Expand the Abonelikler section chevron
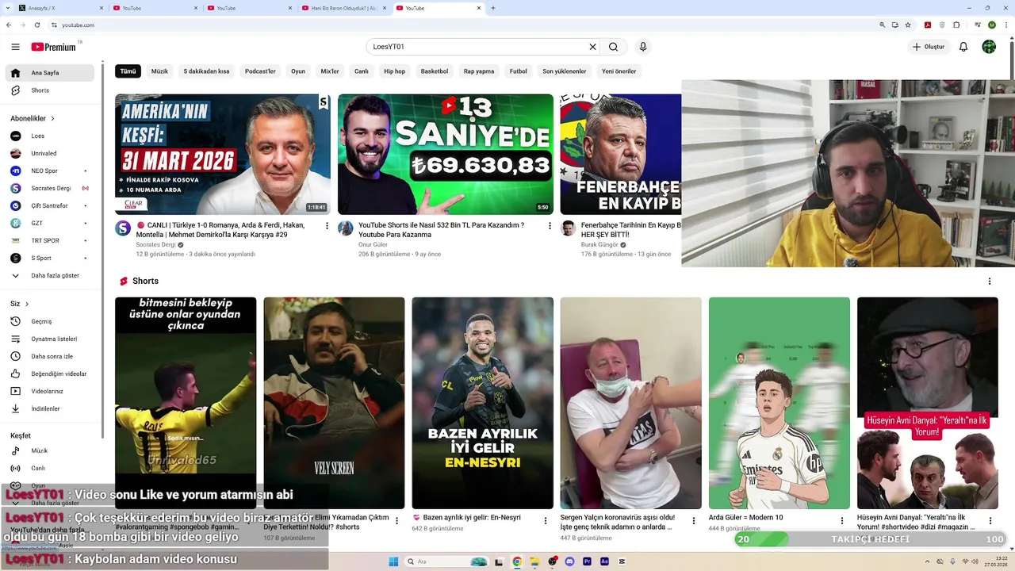The width and height of the screenshot is (1015, 571). pos(52,118)
